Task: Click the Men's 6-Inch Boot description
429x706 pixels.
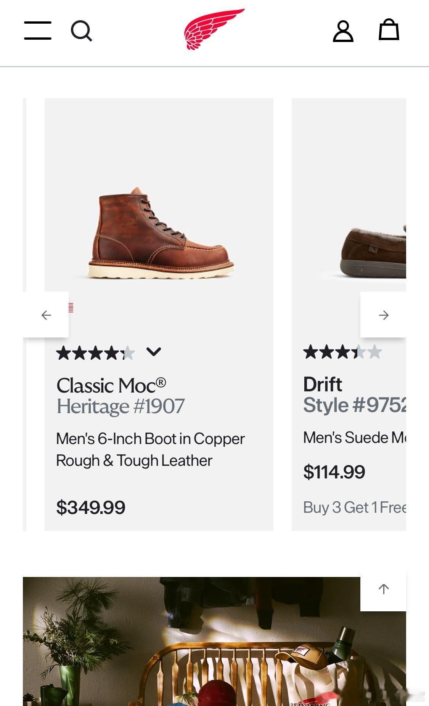Action: pos(150,450)
